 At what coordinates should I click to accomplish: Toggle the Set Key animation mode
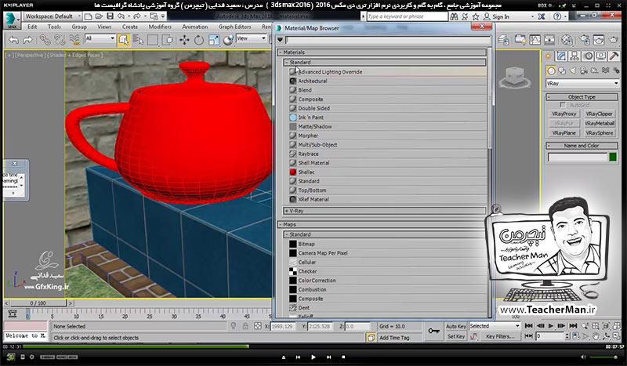point(456,336)
